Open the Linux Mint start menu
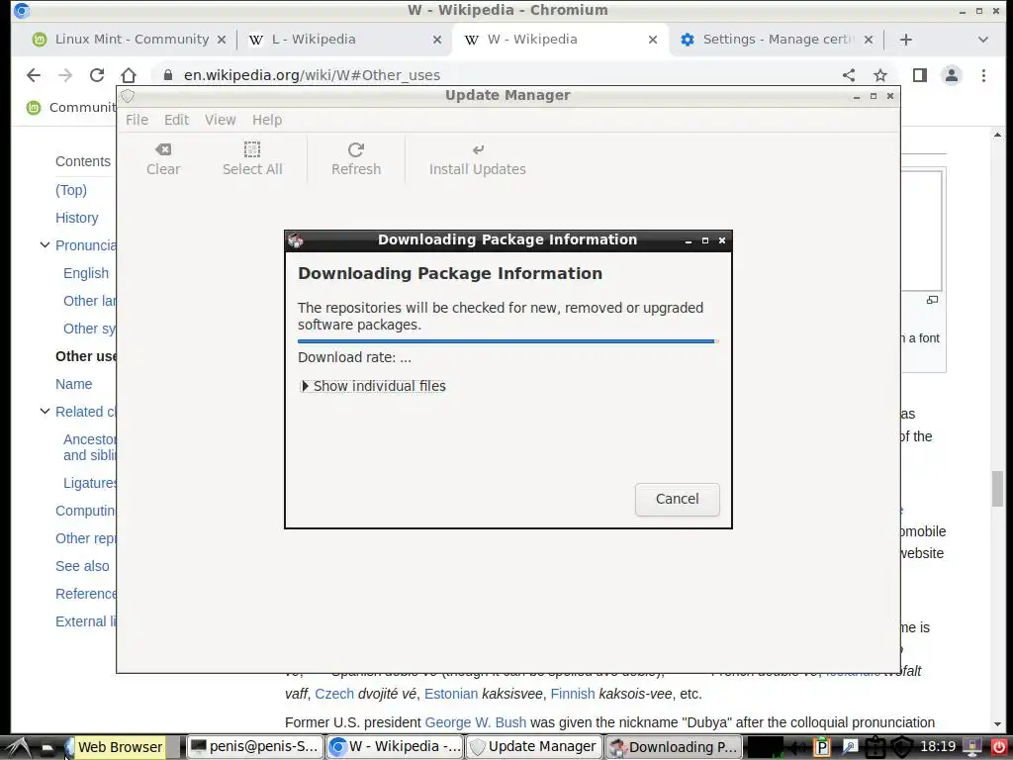The image size is (1013, 760). [x=18, y=747]
